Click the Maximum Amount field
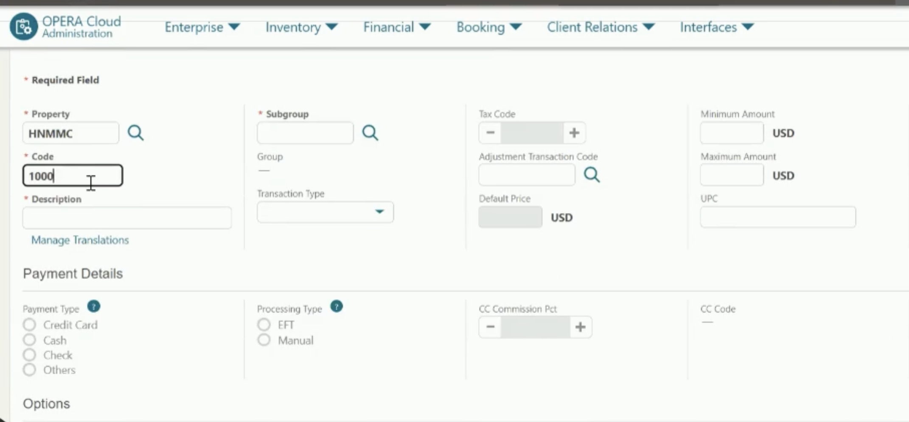Image resolution: width=909 pixels, height=422 pixels. [732, 175]
